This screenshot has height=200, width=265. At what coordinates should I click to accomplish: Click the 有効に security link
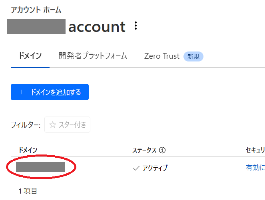pyautogui.click(x=255, y=167)
